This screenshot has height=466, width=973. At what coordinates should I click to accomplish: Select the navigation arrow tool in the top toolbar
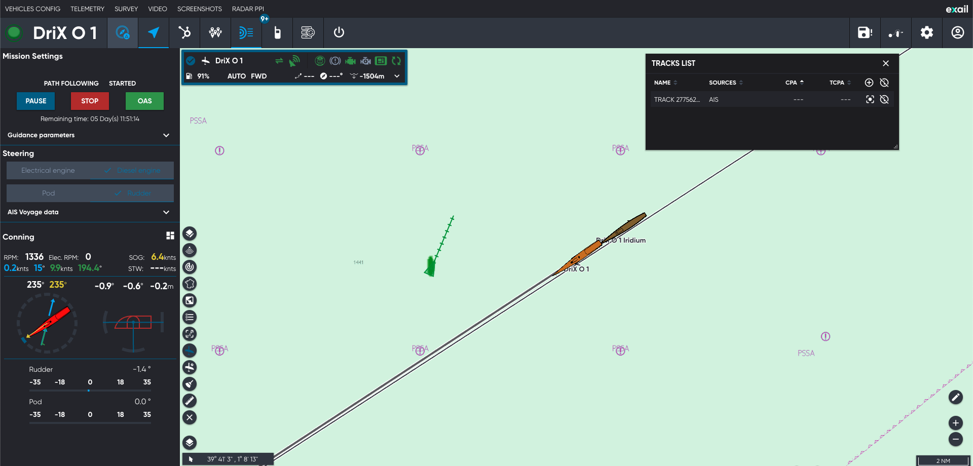tap(154, 33)
